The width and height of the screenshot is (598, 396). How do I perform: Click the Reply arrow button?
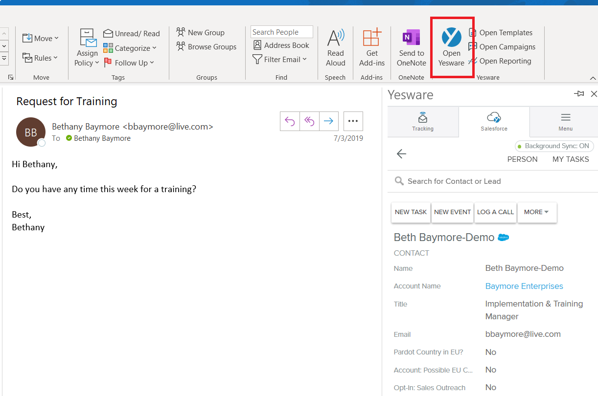pyautogui.click(x=290, y=121)
